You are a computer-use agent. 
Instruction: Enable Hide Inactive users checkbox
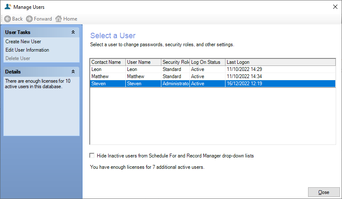92,155
